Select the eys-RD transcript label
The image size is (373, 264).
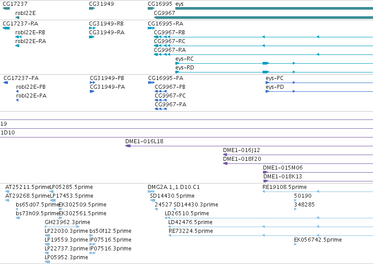click(185, 68)
